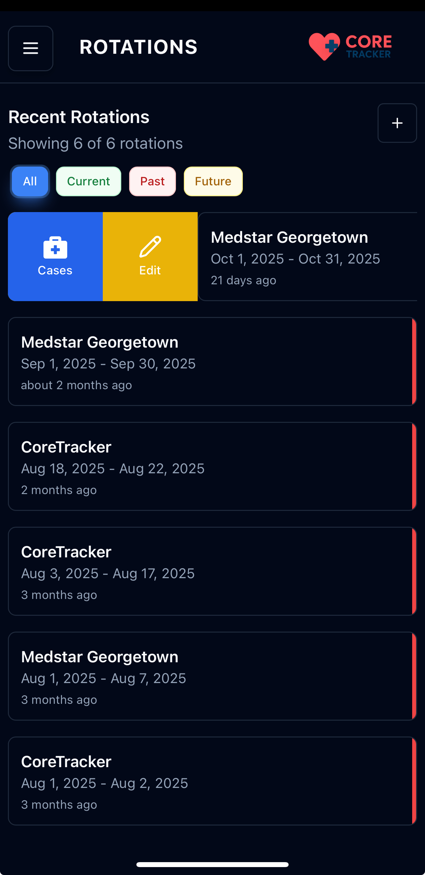Filter rotations by Current
This screenshot has width=425, height=875.
pyautogui.click(x=89, y=181)
